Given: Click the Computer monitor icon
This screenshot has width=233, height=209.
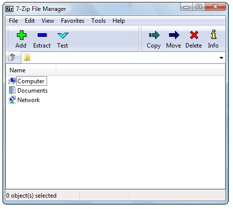Looking at the screenshot, I should [x=12, y=81].
